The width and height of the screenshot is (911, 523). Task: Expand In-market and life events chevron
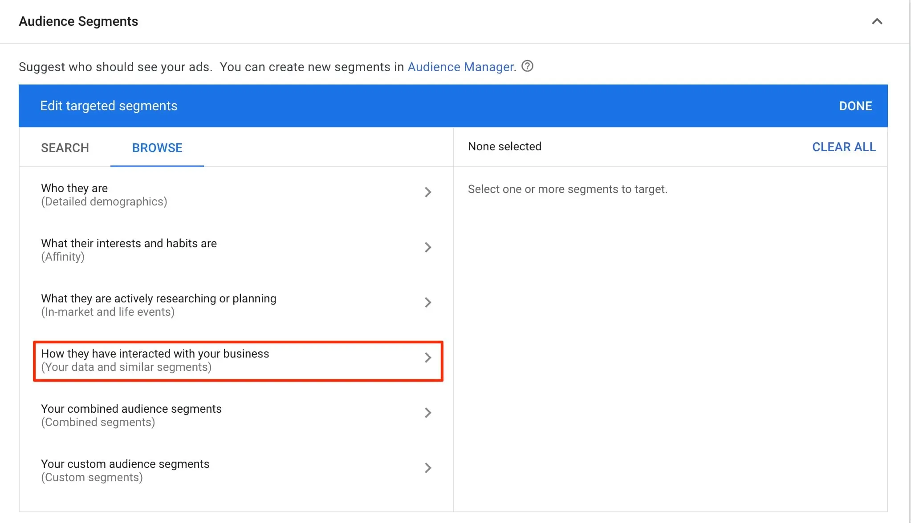coord(427,302)
